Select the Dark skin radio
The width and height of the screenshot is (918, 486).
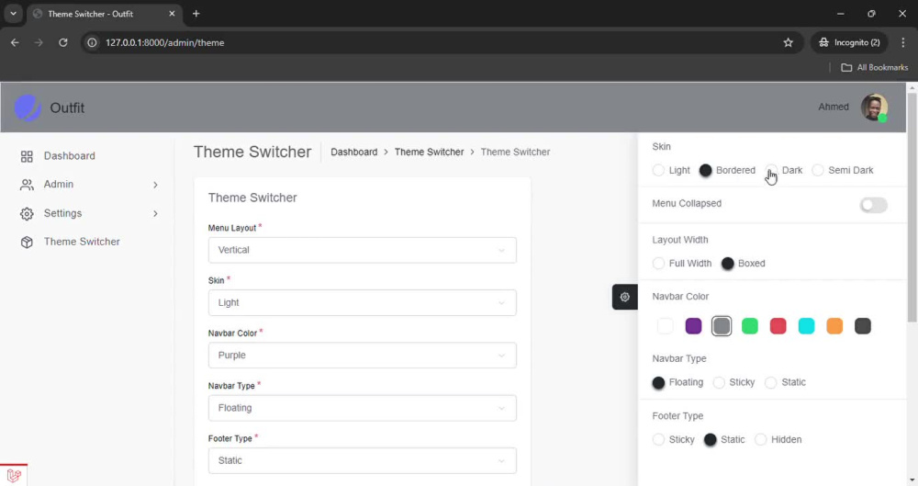[772, 170]
